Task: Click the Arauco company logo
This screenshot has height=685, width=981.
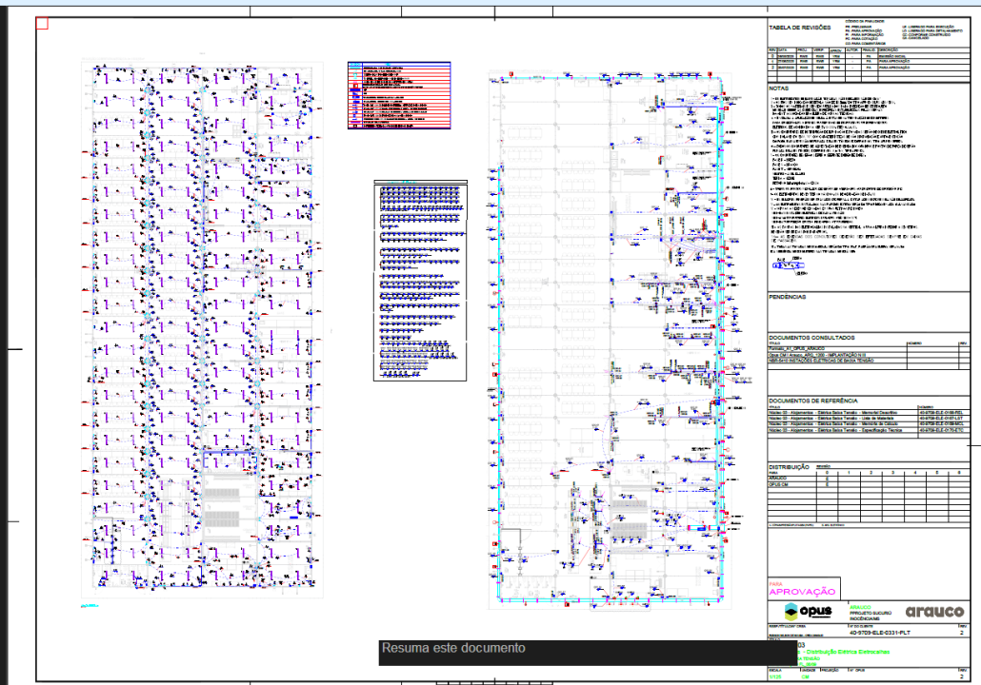Action: pos(933,611)
